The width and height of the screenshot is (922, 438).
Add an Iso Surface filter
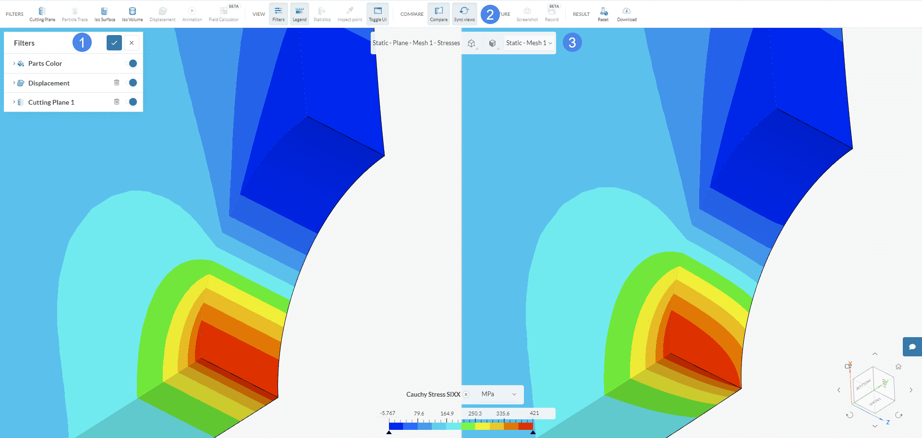105,14
